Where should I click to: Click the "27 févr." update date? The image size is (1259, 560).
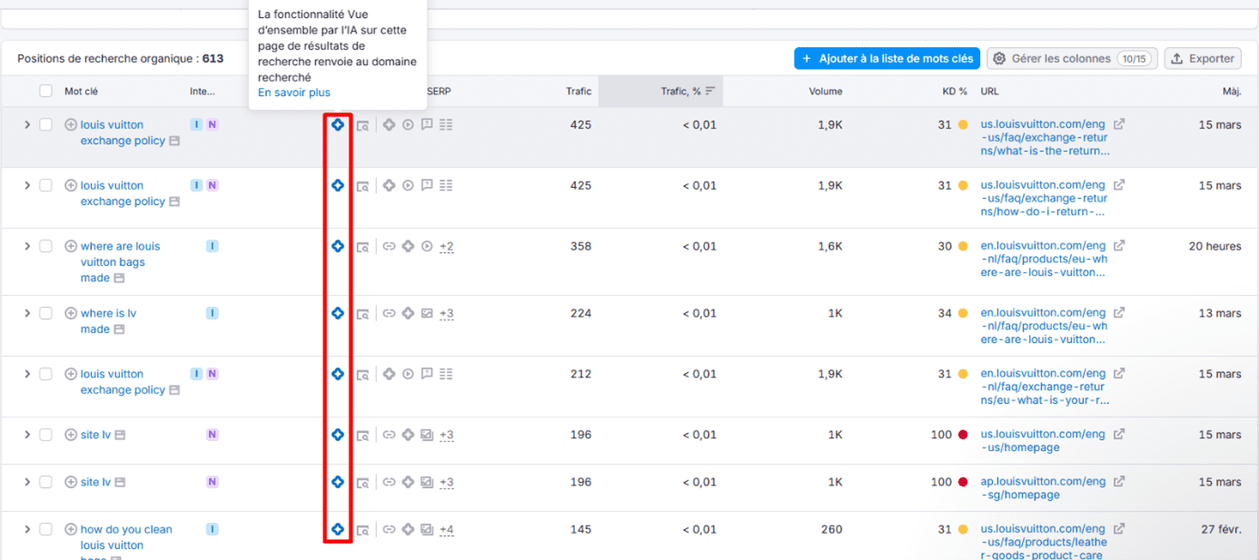pos(1221,529)
